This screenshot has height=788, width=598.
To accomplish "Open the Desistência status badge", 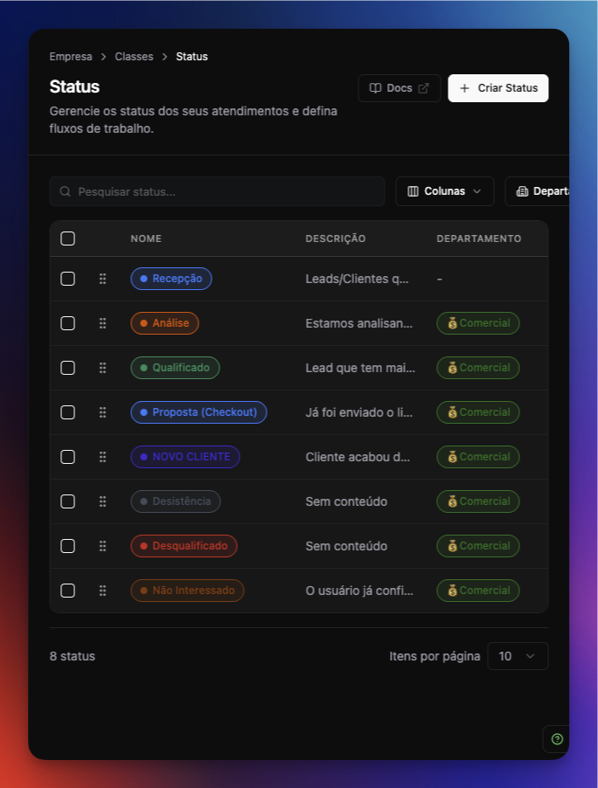I will [x=176, y=501].
